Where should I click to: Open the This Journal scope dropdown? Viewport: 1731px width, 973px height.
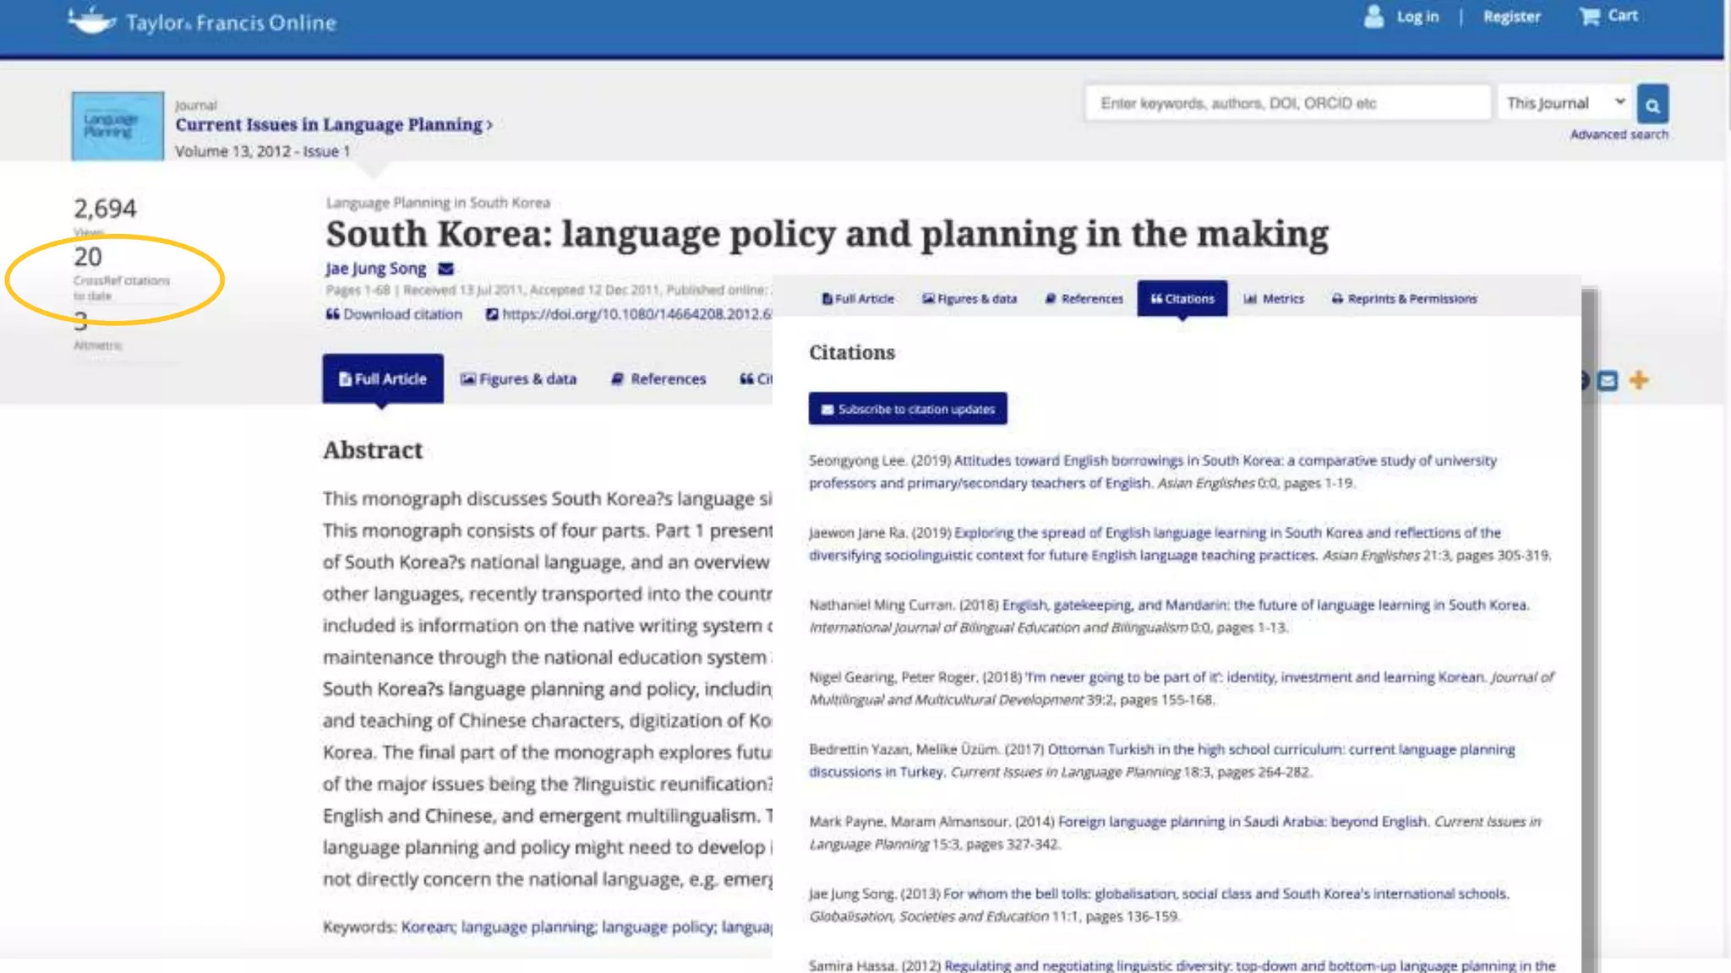tap(1564, 103)
